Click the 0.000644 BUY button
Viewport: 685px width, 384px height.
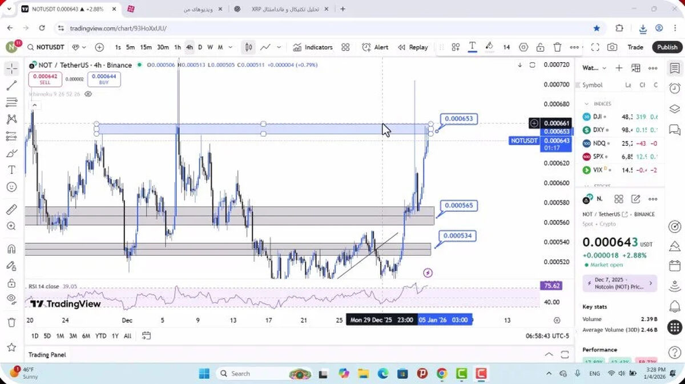coord(104,79)
